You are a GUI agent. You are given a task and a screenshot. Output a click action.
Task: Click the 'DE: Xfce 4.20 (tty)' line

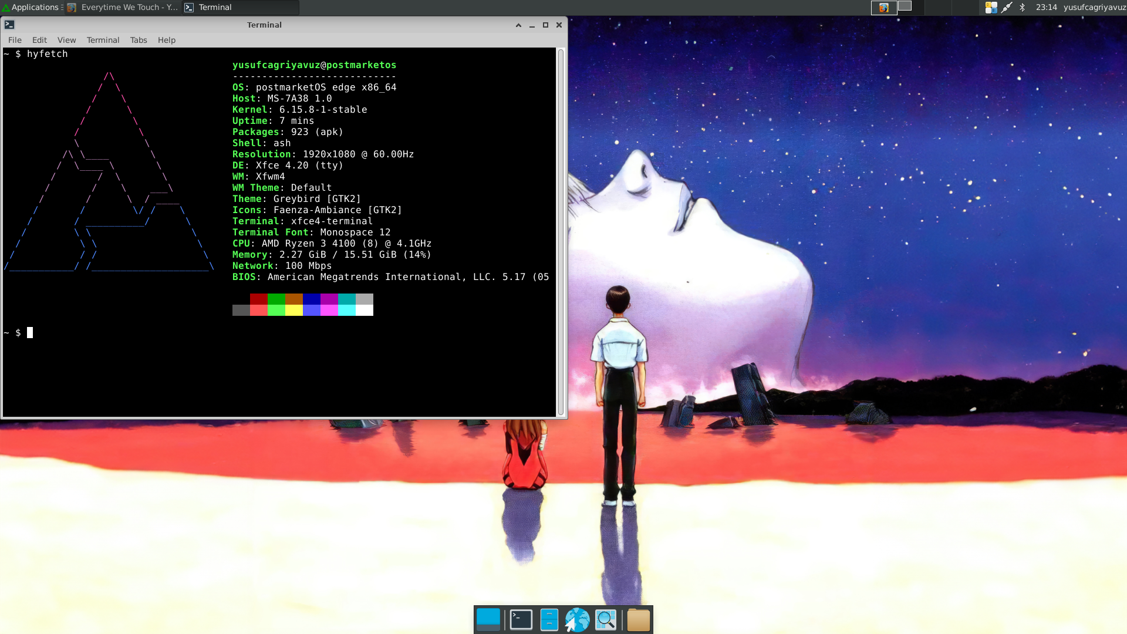coord(288,165)
